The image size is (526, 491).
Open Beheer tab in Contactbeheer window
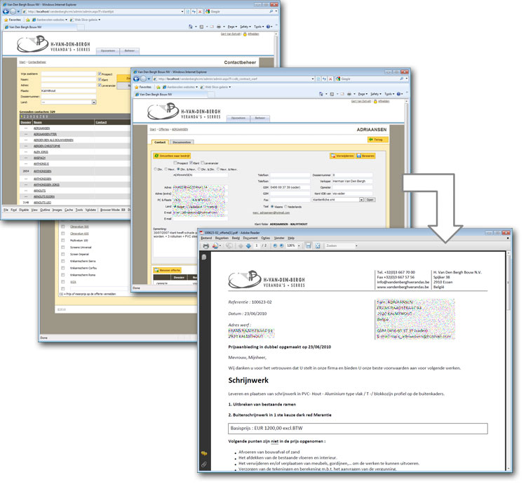click(x=130, y=51)
